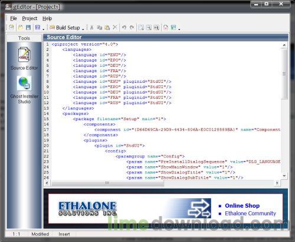Screen dimensions: 295x242
Task: Click the Copy icon in toolbar
Action: pos(99,27)
